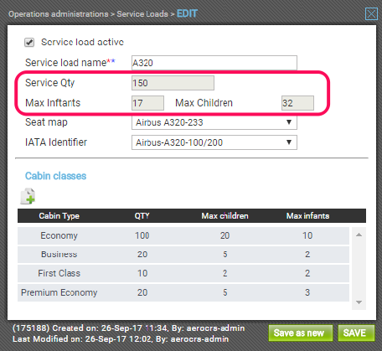Click the Save as new button
Viewport: 382px width, 351px height.
pos(301,333)
